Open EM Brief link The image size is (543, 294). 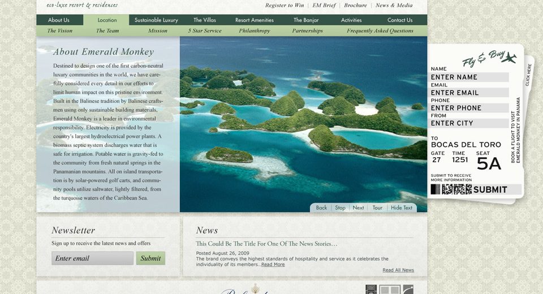(x=324, y=5)
